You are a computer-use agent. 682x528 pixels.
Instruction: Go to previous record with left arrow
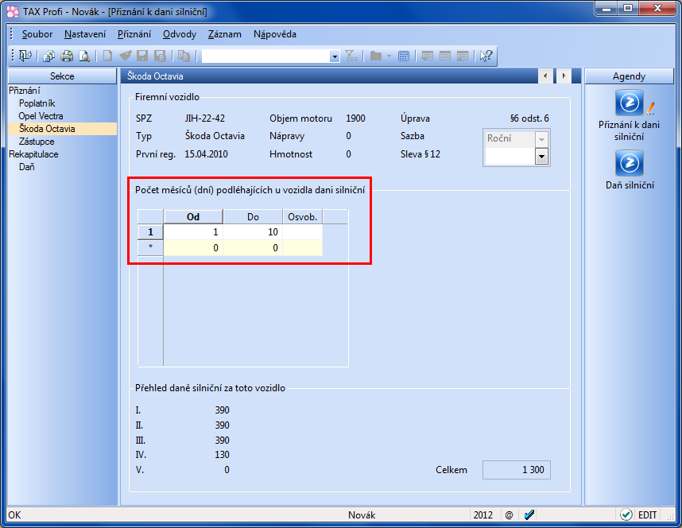545,76
